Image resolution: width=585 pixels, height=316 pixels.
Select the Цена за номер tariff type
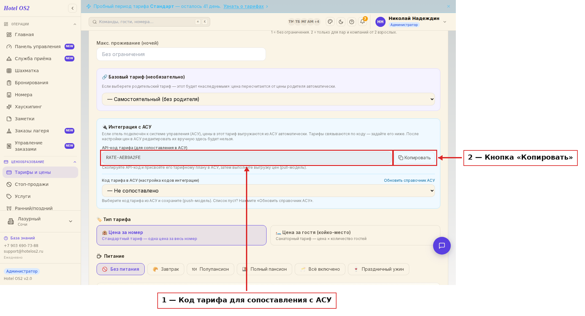coord(181,235)
